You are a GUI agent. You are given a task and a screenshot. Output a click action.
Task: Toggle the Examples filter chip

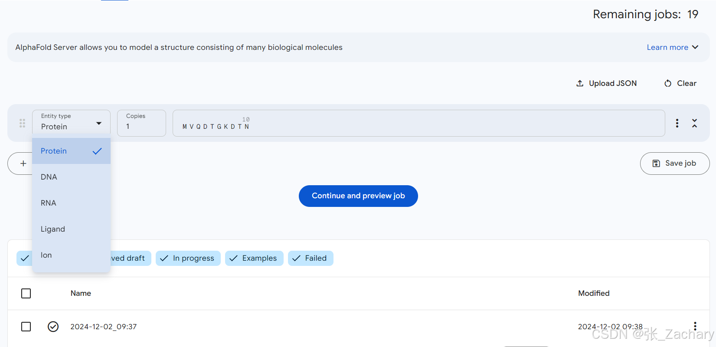tap(254, 258)
